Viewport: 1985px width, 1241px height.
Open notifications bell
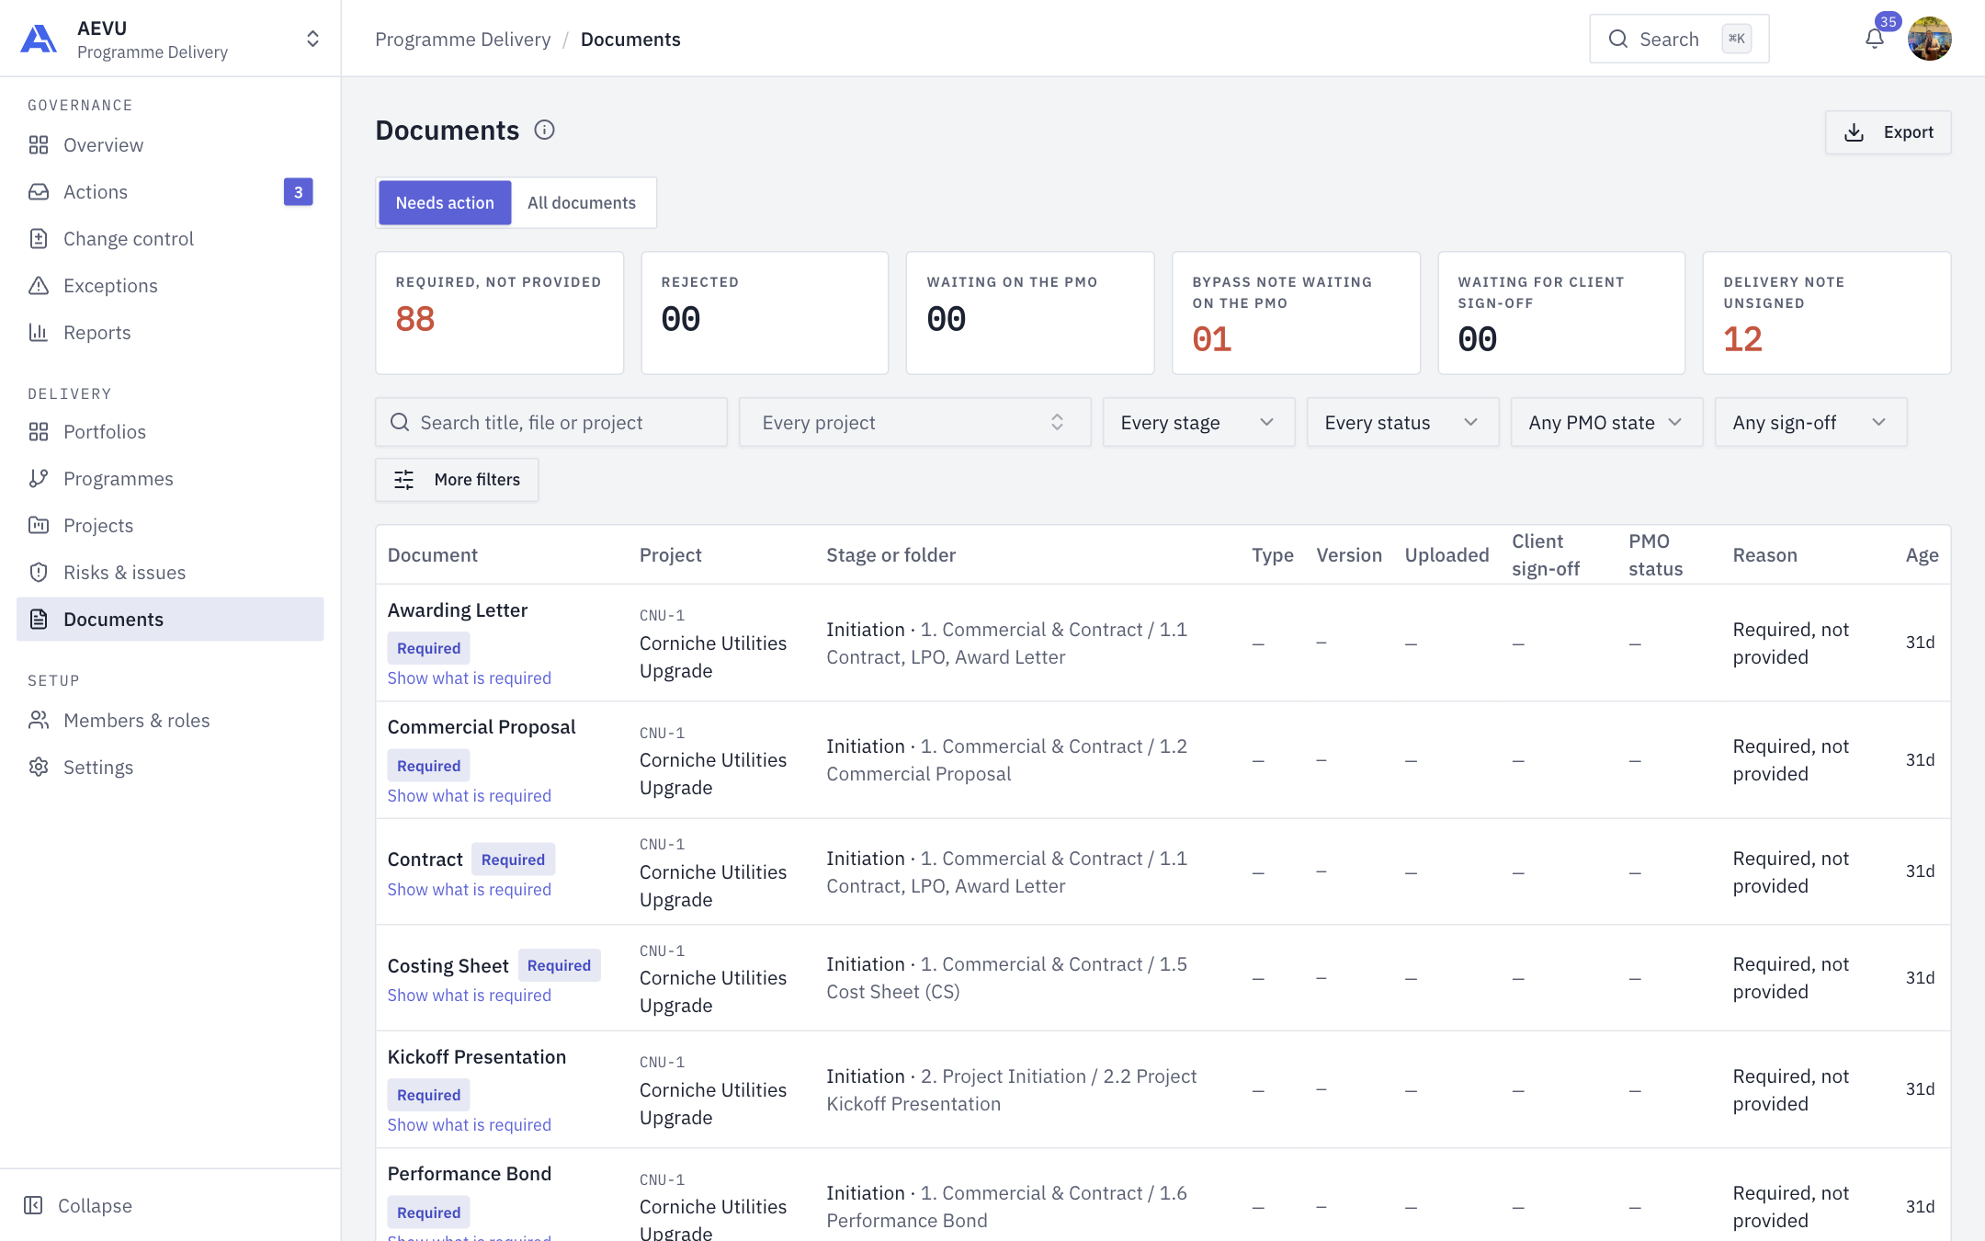pyautogui.click(x=1875, y=39)
